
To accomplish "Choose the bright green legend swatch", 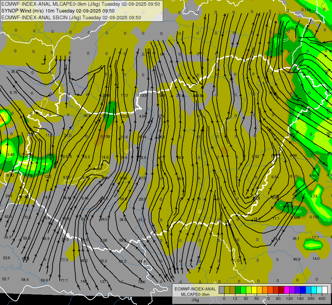I will tap(243, 290).
